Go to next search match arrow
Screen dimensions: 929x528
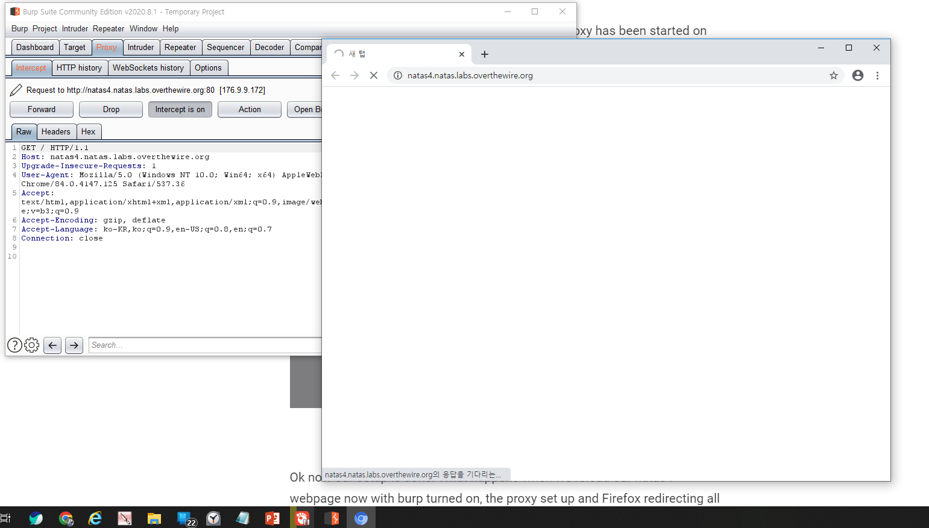coord(74,345)
